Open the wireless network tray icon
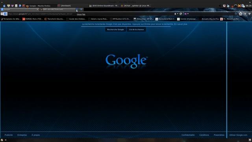This screenshot has height=142, width=252. [235, 6]
